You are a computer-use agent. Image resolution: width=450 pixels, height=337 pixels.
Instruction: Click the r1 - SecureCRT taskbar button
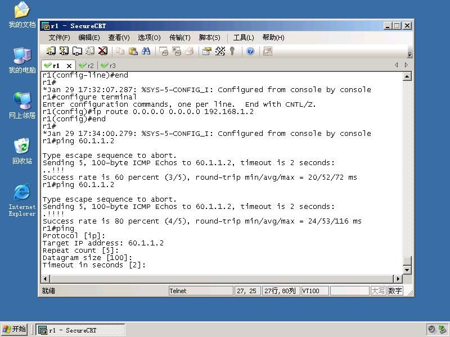(x=80, y=330)
